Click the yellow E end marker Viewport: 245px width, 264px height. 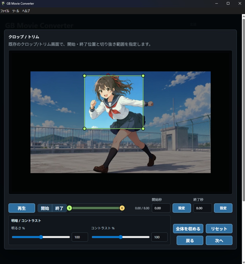[x=122, y=208]
